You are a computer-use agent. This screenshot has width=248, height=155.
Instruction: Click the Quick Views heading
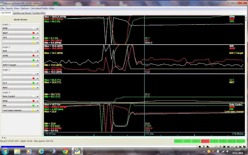click(x=20, y=20)
